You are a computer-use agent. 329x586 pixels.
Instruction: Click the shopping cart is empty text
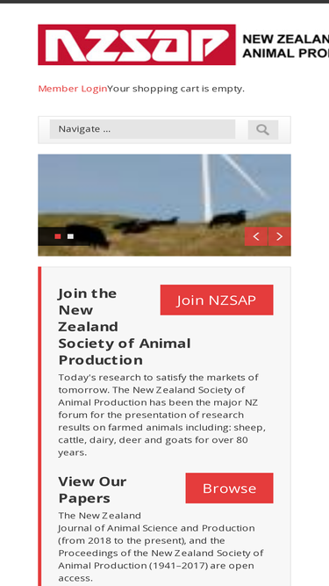click(175, 89)
